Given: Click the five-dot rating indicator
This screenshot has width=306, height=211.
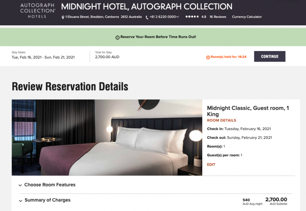Looking at the screenshot, I should point(192,17).
